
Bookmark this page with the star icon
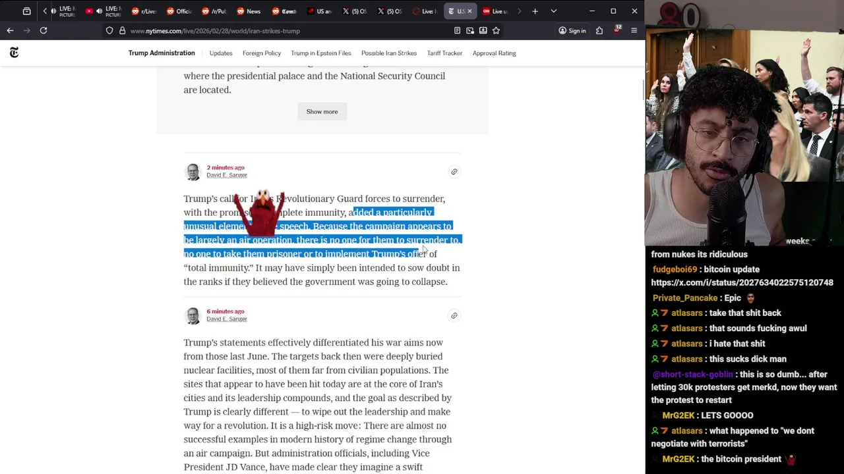click(x=496, y=30)
